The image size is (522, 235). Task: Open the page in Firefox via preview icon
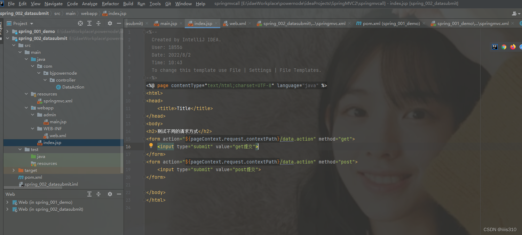513,47
